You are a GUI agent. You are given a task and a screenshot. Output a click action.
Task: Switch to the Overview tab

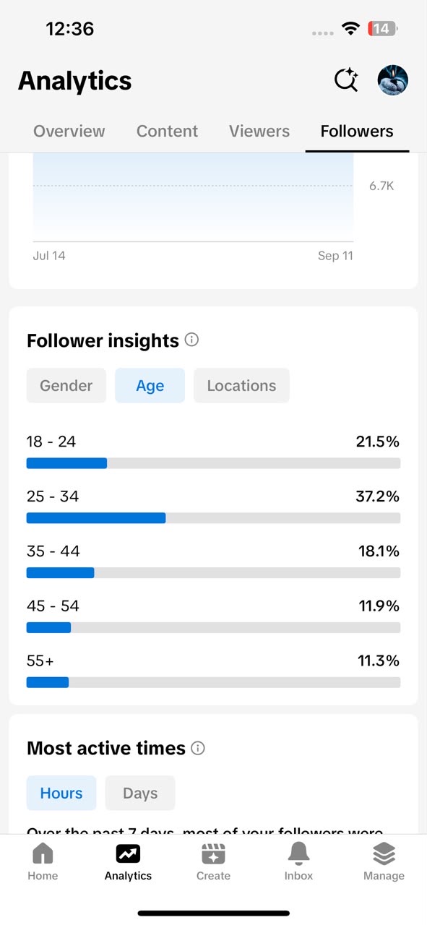(69, 131)
